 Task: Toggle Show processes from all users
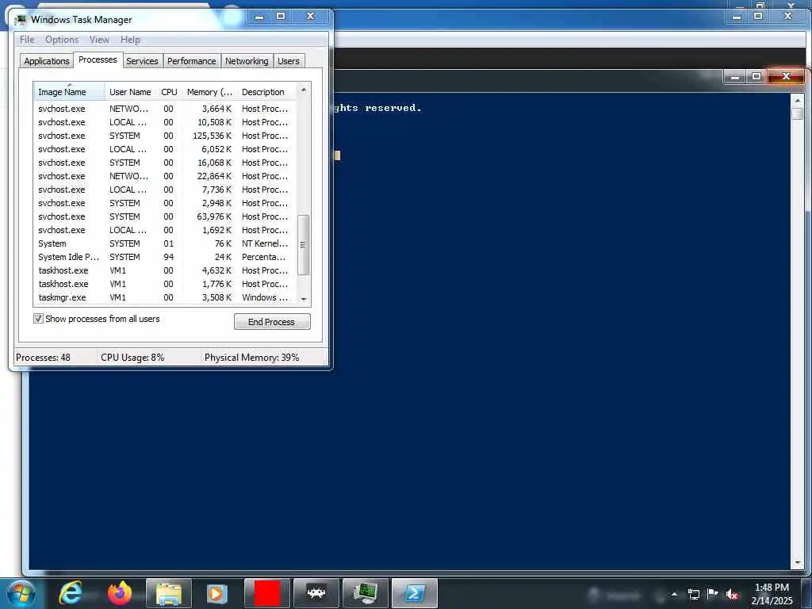[38, 319]
